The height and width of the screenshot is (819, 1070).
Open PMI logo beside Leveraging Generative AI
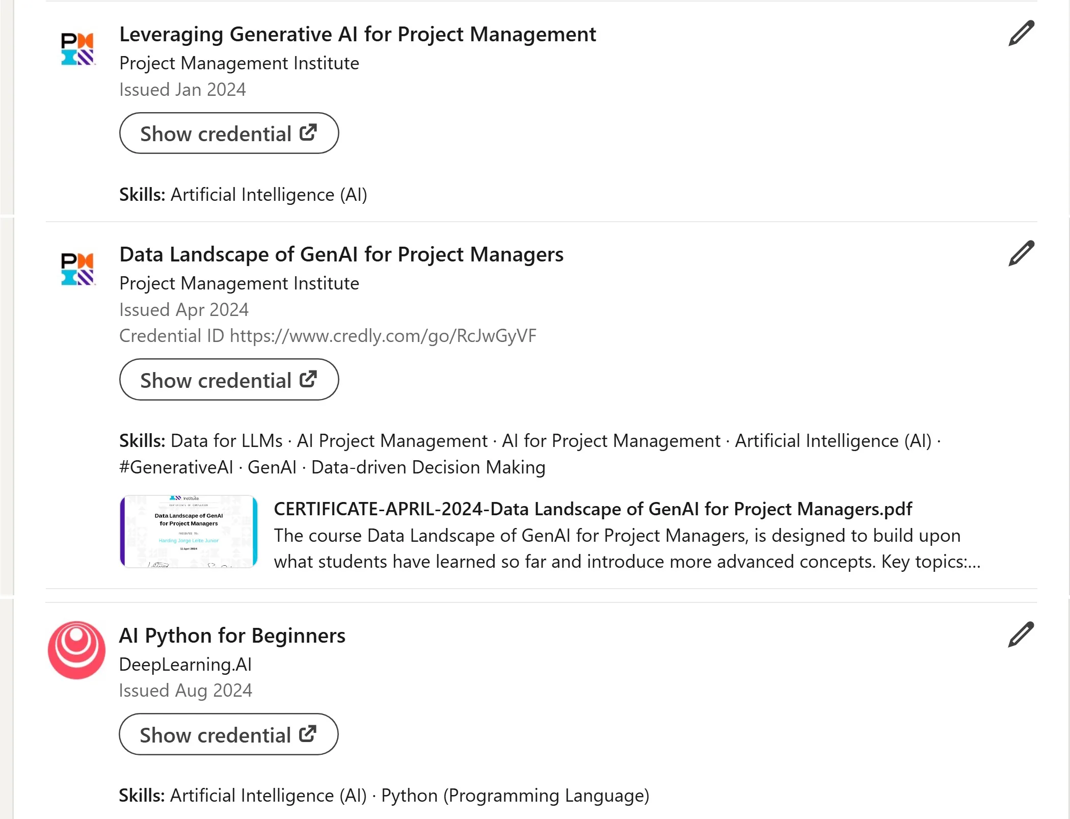click(77, 49)
